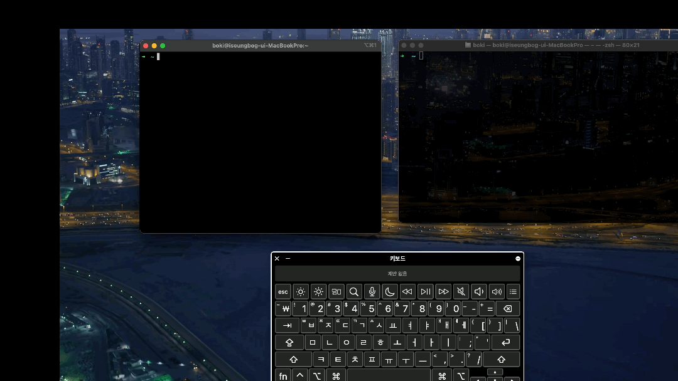
Task: Tap the comma key
Action: 439,360
